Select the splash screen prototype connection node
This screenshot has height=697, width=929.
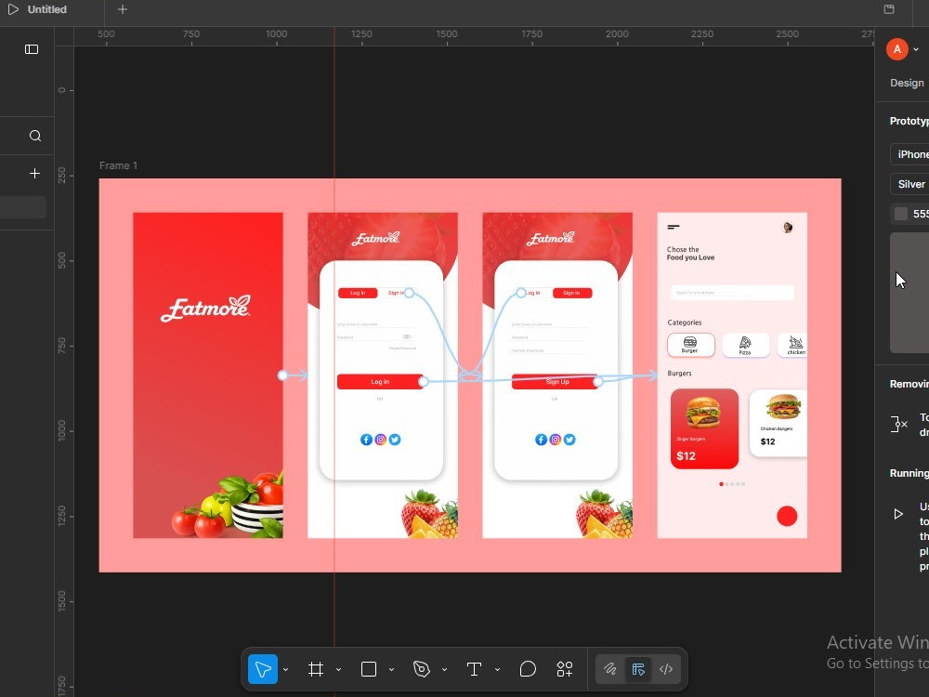[x=282, y=375]
